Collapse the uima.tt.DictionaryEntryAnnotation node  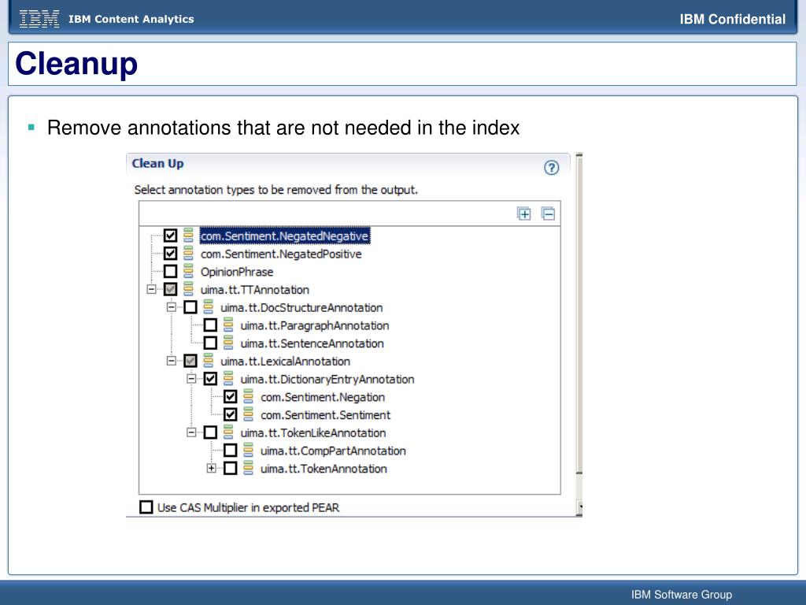(191, 379)
